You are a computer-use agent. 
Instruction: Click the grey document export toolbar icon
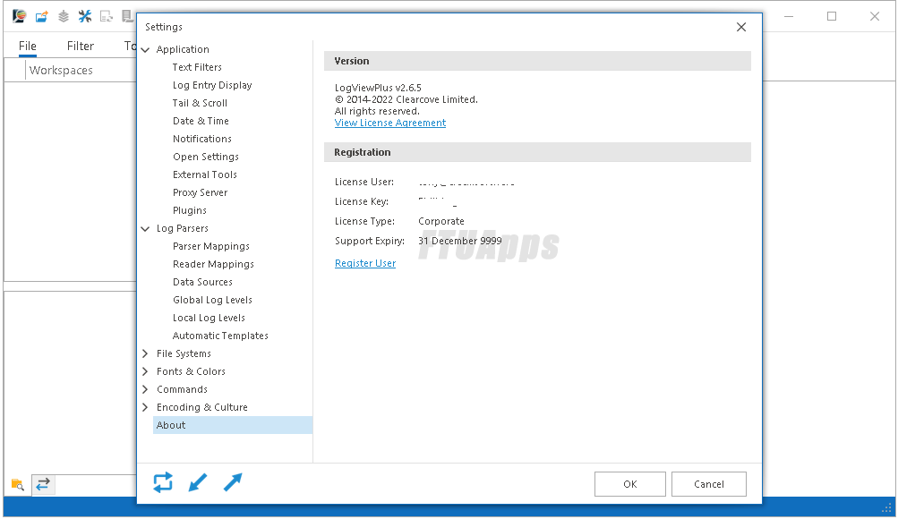[x=107, y=17]
